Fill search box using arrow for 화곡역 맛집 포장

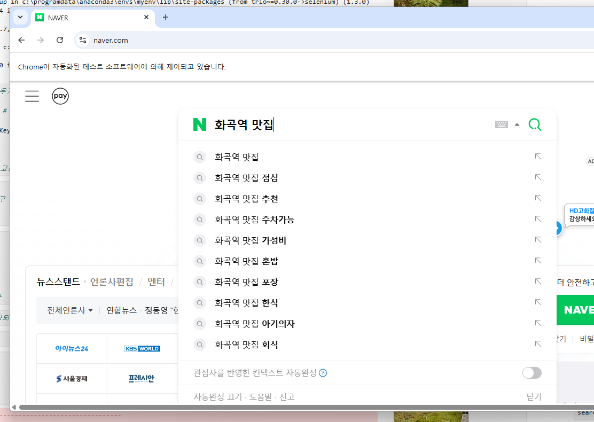(x=538, y=282)
